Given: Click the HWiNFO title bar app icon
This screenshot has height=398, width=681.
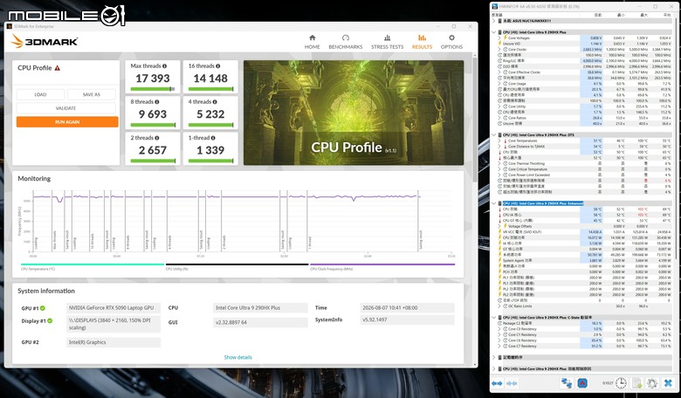Looking at the screenshot, I should point(495,6).
